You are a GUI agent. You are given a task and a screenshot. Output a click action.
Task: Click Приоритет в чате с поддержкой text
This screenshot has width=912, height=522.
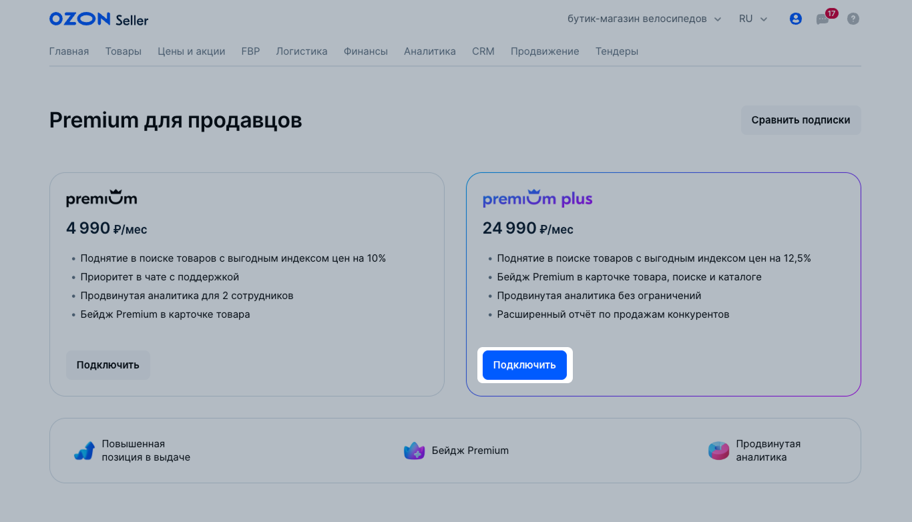(160, 277)
